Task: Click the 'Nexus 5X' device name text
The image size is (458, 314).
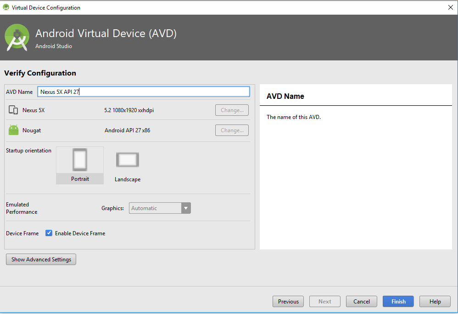Action: (x=34, y=110)
